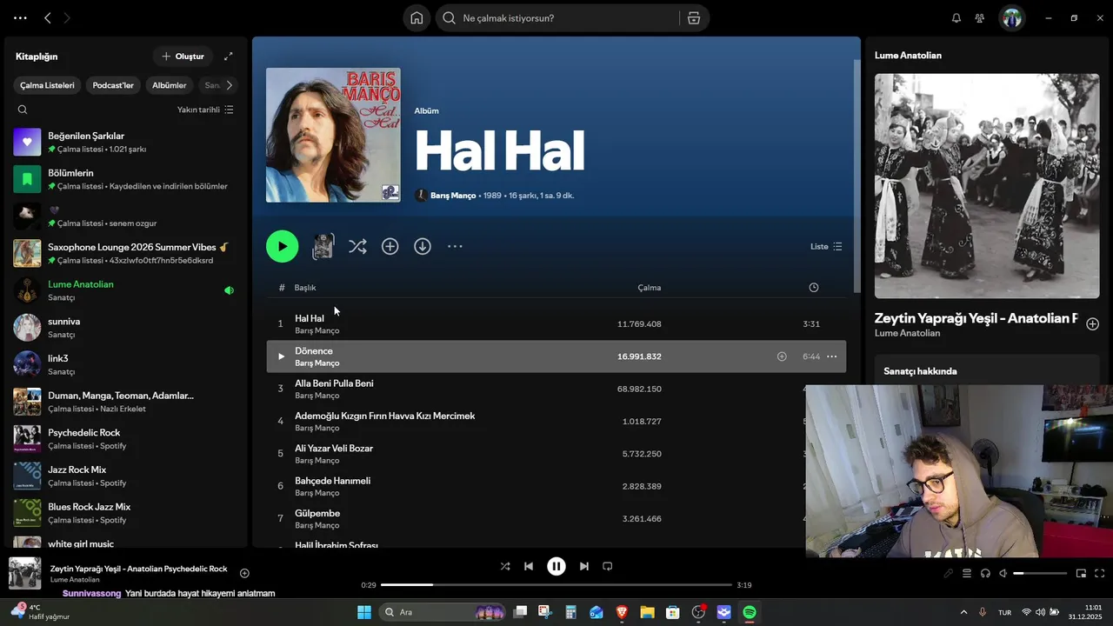Open the three-dot app menu

point(20,18)
